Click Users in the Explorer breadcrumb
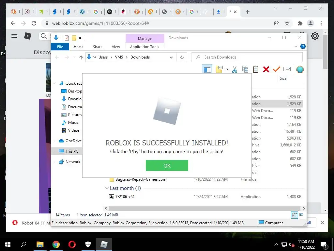Image resolution: width=334 pixels, height=251 pixels. (x=103, y=57)
